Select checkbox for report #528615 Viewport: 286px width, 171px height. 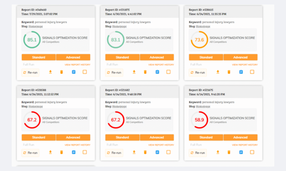point(252,72)
